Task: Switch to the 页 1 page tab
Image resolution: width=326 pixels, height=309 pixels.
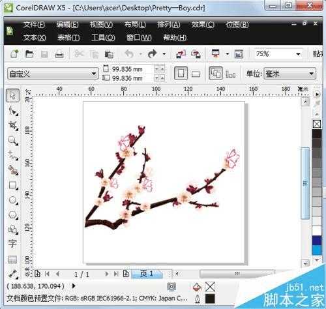Action: 147,274
